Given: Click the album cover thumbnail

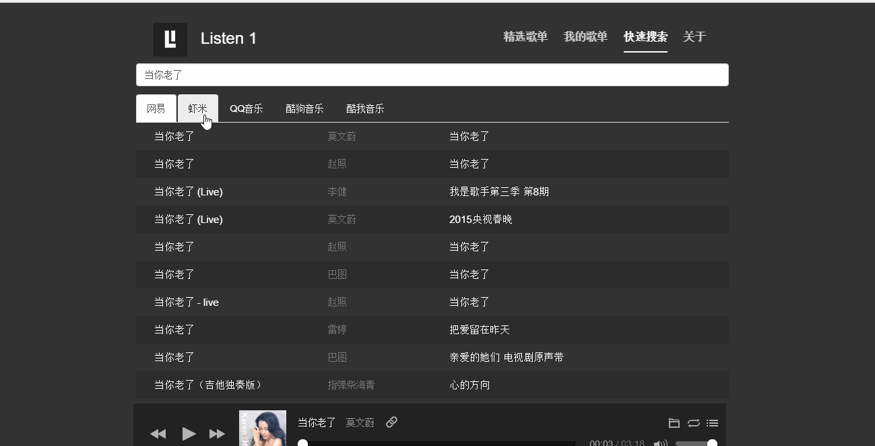Looking at the screenshot, I should click(x=263, y=428).
